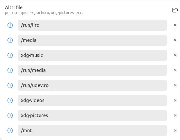Remove the /run/lirc path entry
Image resolution: width=180 pixels, height=140 pixels.
point(175,25)
